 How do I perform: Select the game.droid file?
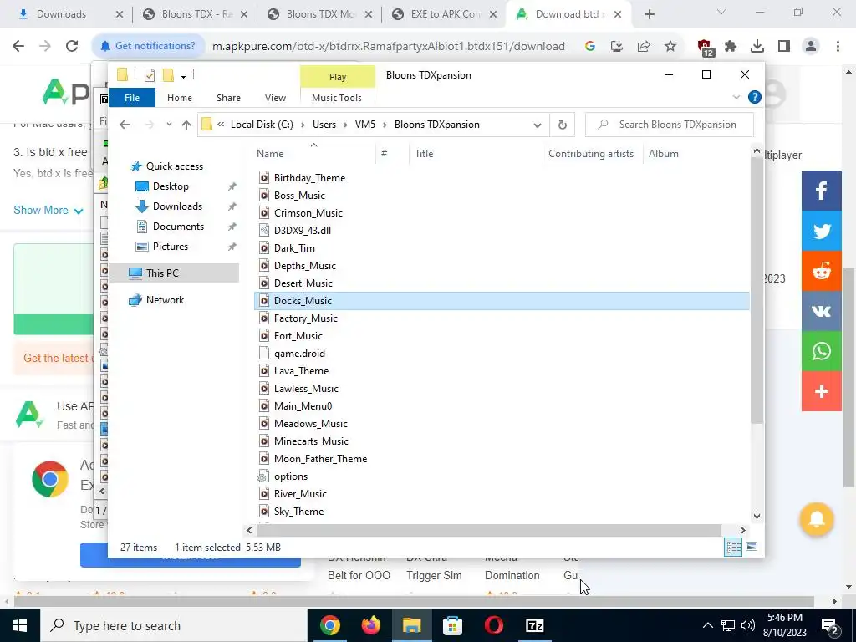tap(299, 354)
